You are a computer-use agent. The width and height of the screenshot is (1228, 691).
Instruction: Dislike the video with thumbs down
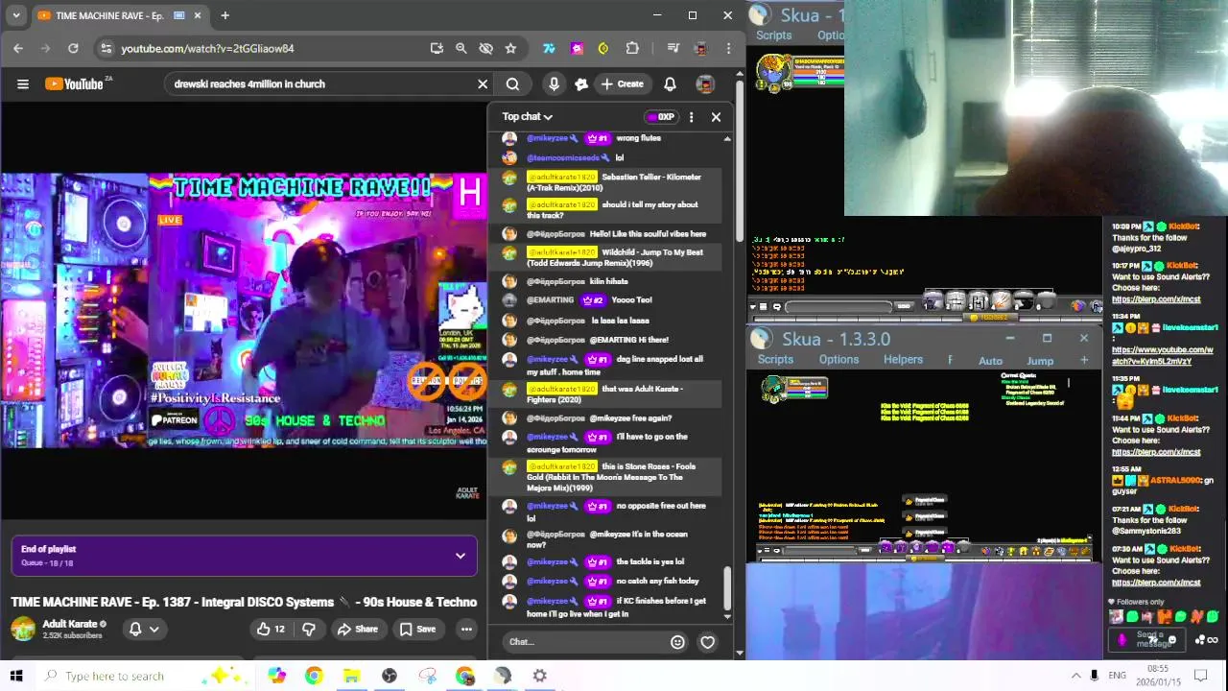coord(309,630)
